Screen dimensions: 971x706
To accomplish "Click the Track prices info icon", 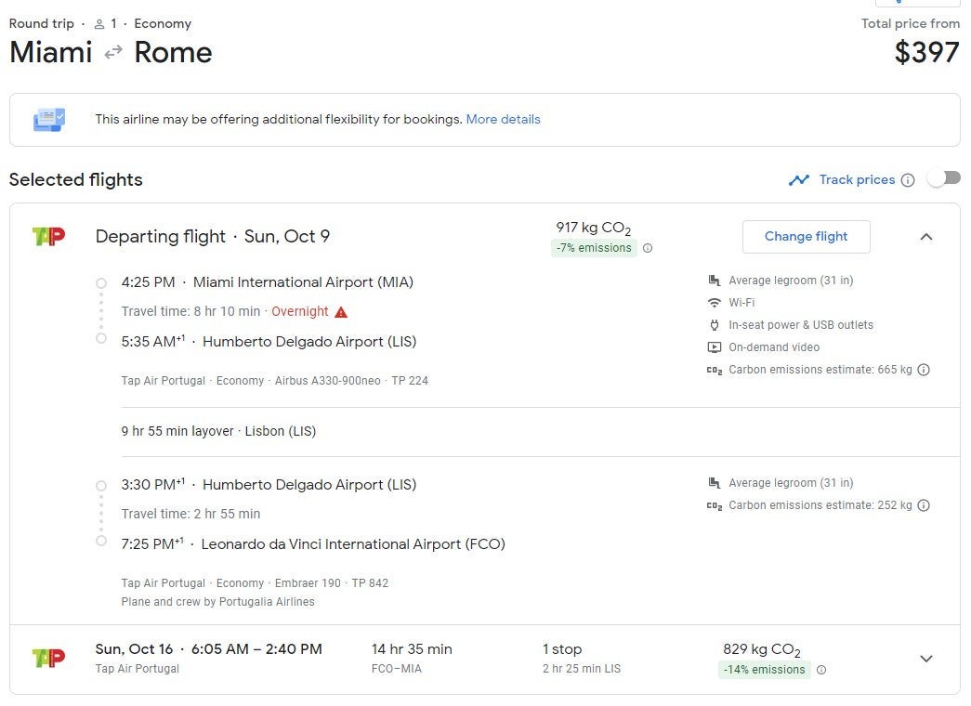I will pos(908,180).
